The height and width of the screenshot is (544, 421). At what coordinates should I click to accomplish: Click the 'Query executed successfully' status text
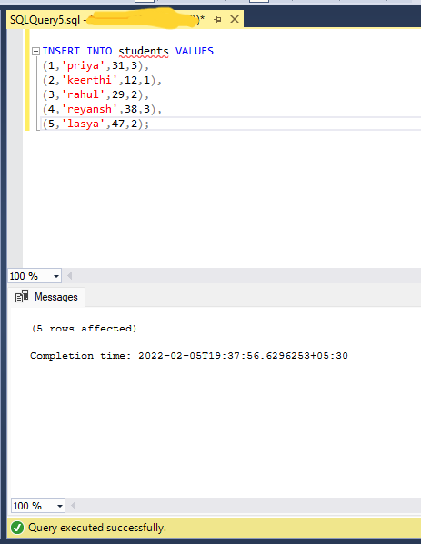tap(97, 528)
